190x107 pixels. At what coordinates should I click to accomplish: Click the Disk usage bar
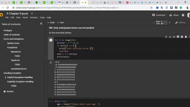pos(164,24)
